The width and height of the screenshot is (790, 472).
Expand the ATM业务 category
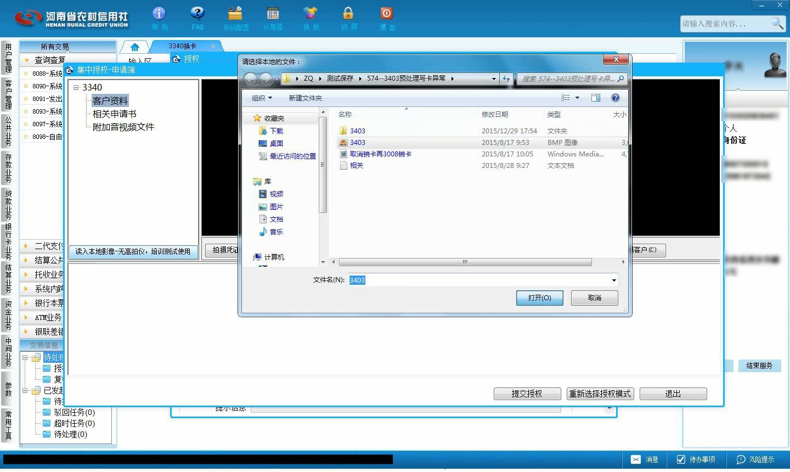coord(26,317)
